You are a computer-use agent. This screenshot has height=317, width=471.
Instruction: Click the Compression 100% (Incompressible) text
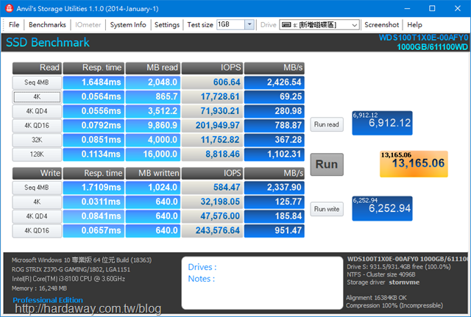[394, 305]
